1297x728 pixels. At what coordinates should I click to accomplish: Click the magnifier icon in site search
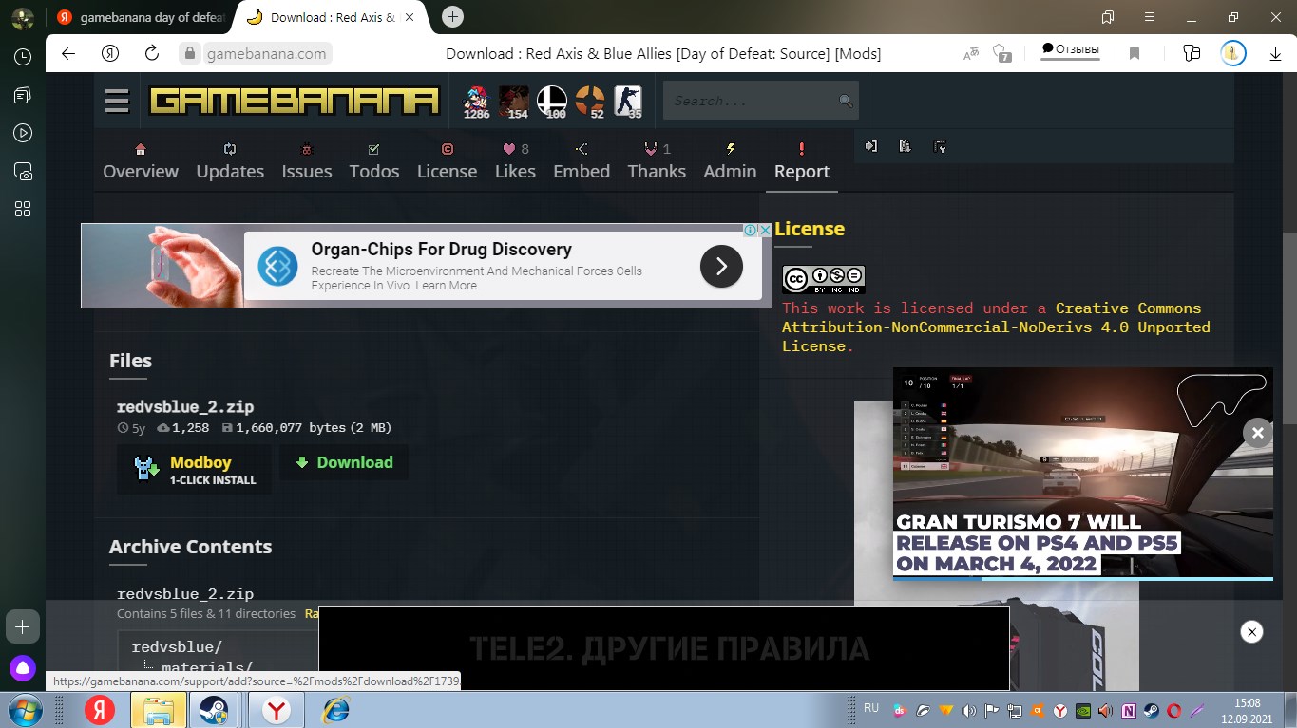(x=845, y=101)
